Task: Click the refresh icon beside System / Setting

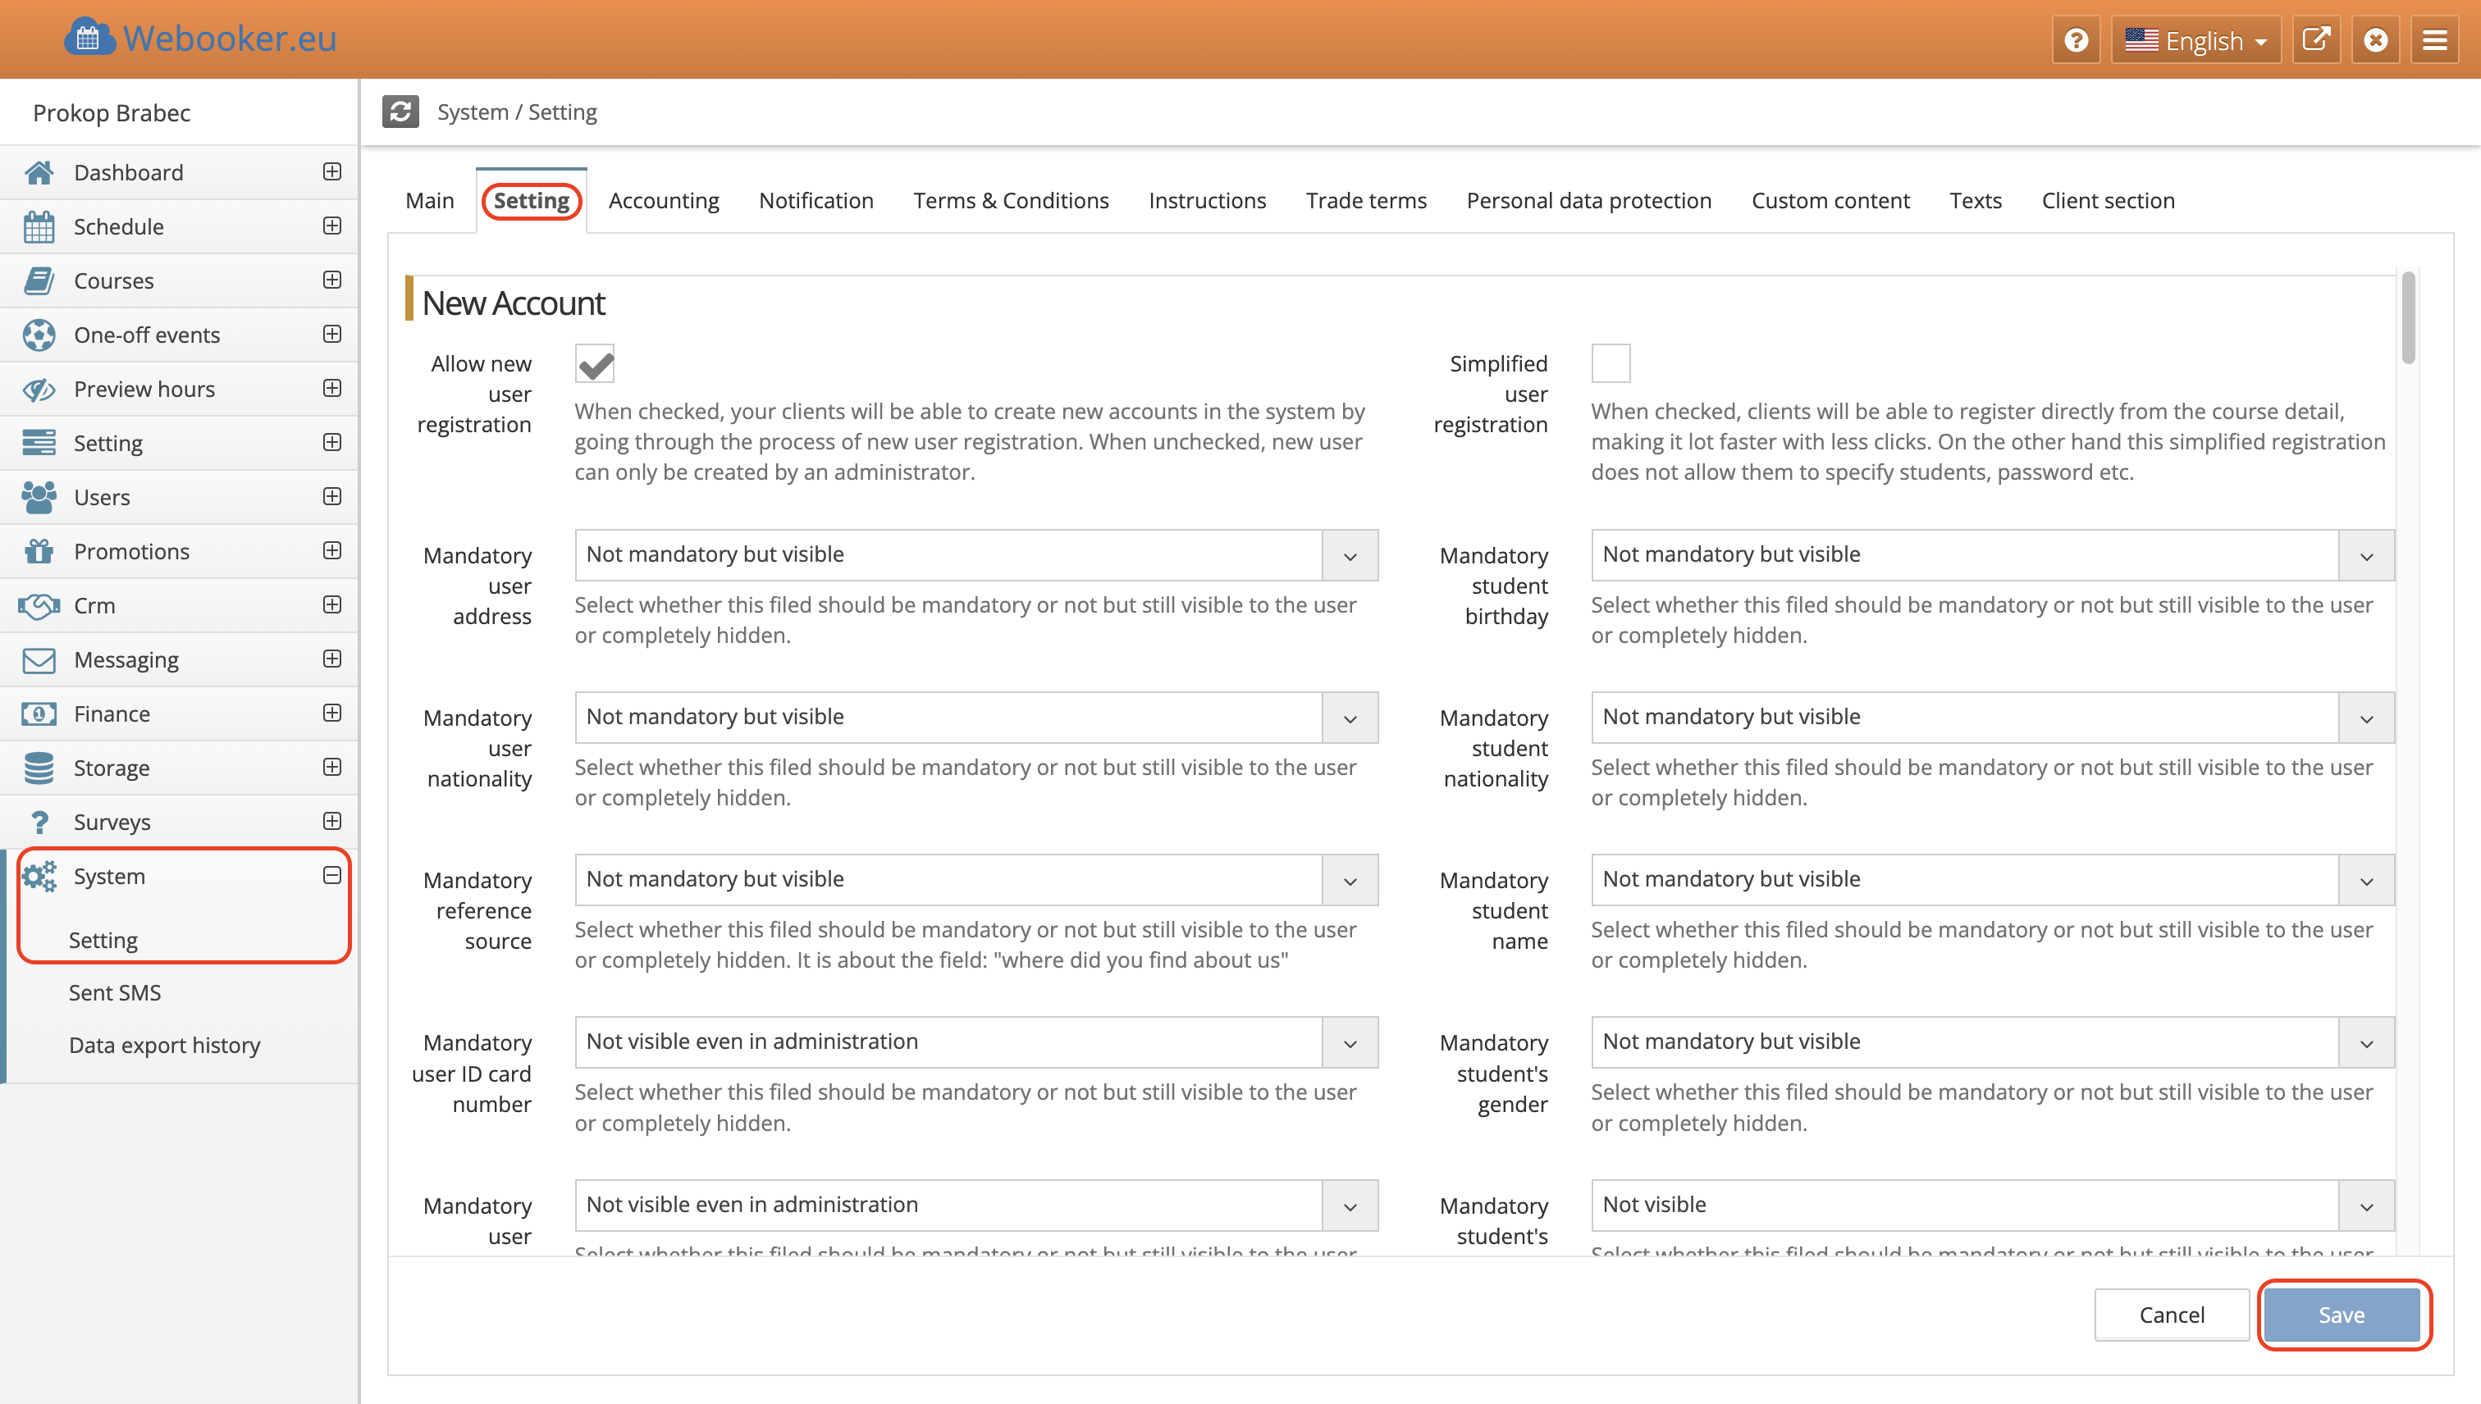Action: [x=400, y=111]
